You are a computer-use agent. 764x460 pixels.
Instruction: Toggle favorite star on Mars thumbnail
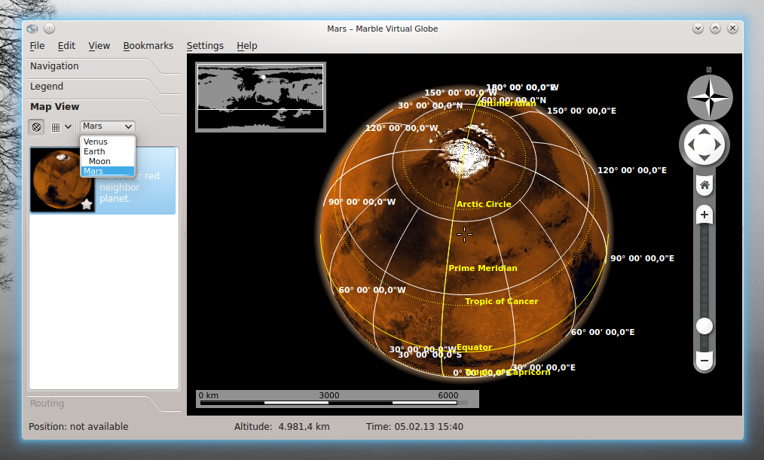87,204
